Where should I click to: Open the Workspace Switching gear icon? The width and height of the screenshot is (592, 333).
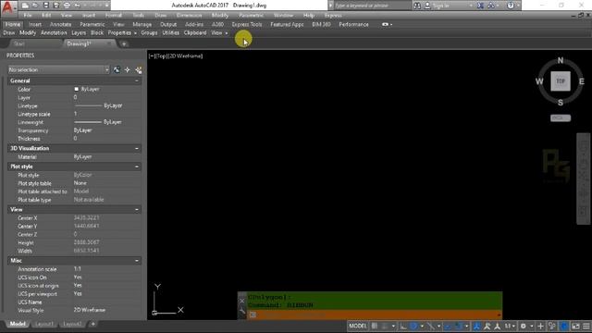tap(524, 326)
